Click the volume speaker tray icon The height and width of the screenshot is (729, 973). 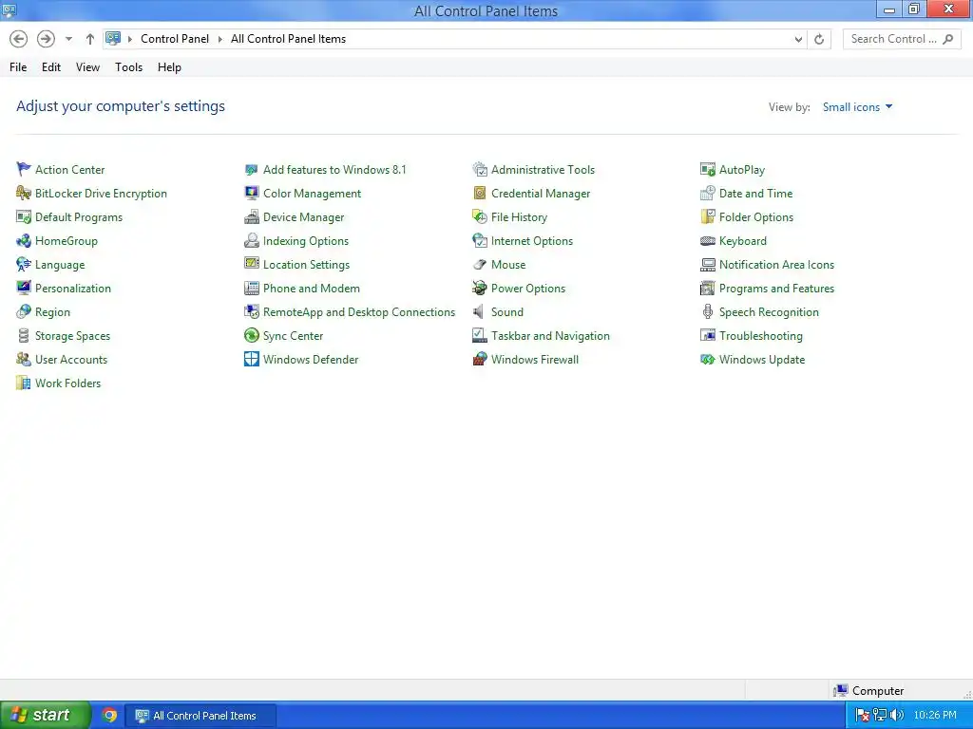pos(897,716)
